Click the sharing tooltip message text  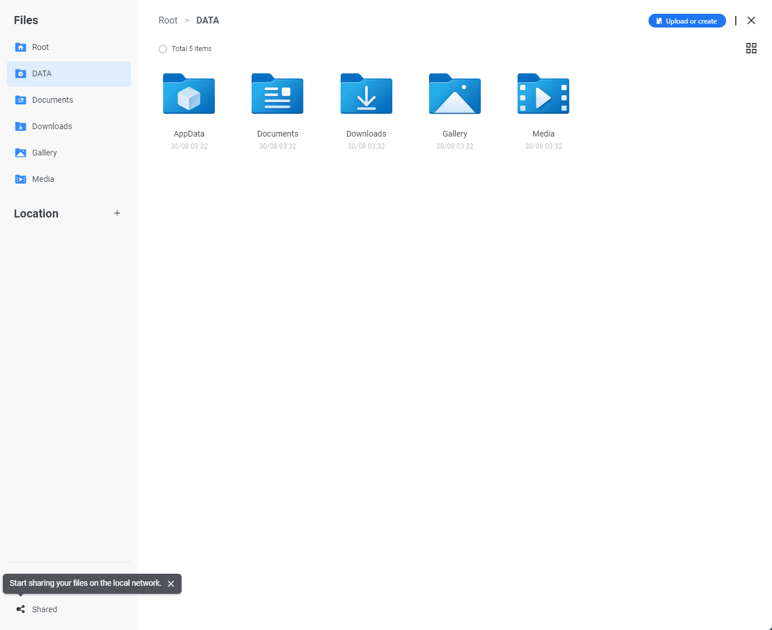coord(86,583)
